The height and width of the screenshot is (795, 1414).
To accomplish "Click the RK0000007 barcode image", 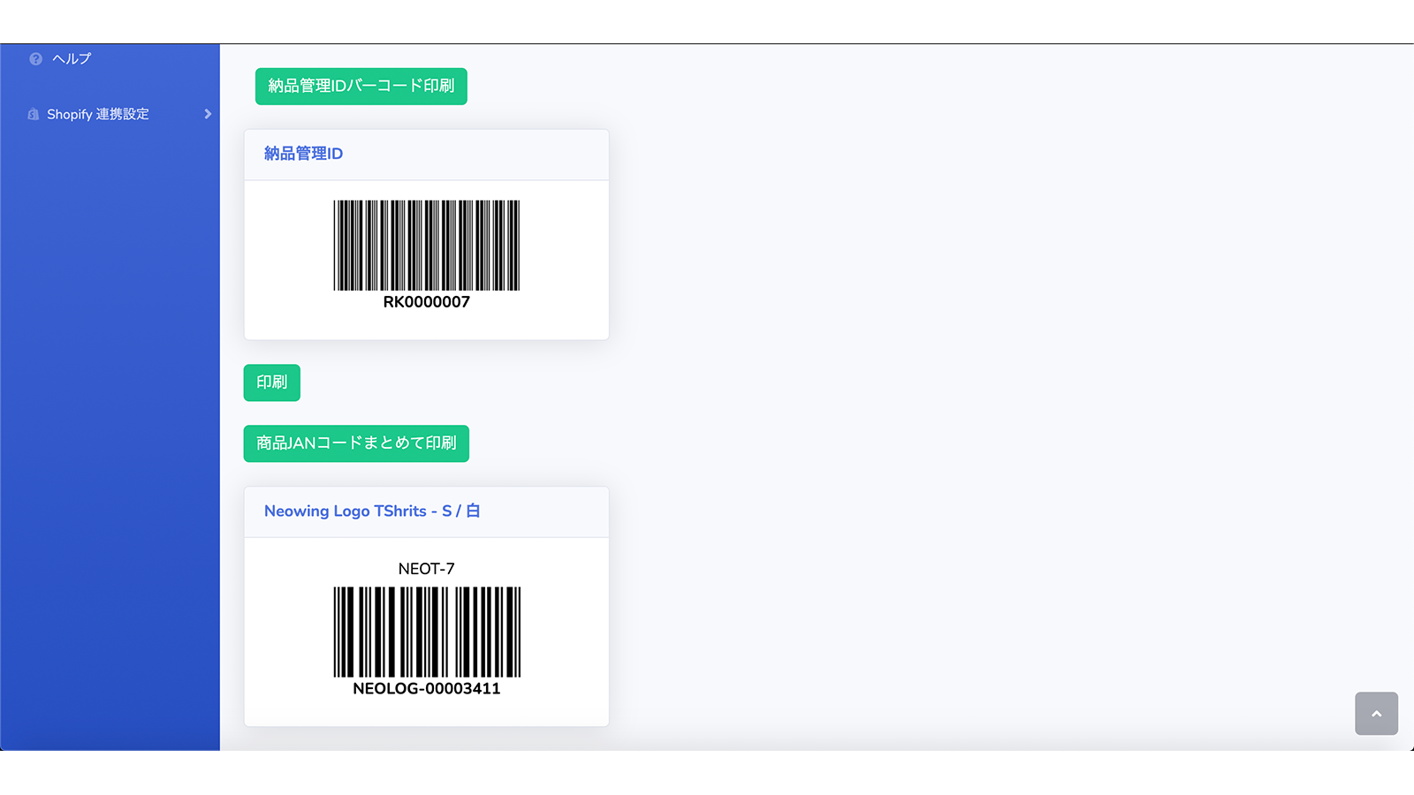I will [x=426, y=246].
